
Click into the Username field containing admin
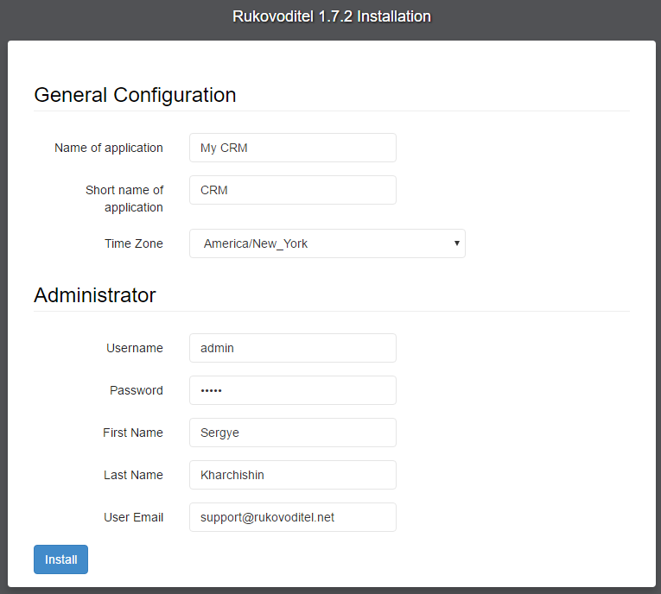pyautogui.click(x=293, y=348)
